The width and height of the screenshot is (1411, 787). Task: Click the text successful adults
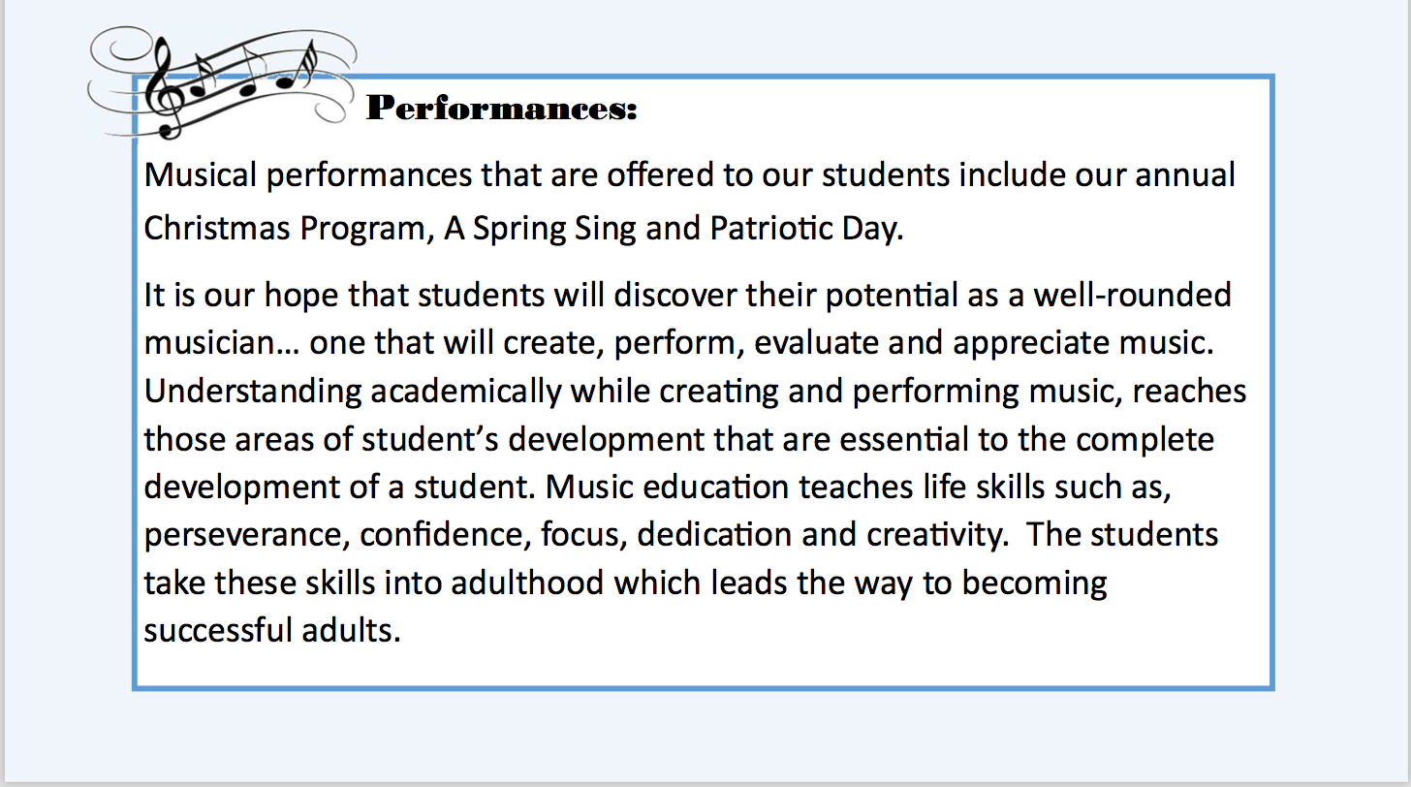(x=271, y=630)
